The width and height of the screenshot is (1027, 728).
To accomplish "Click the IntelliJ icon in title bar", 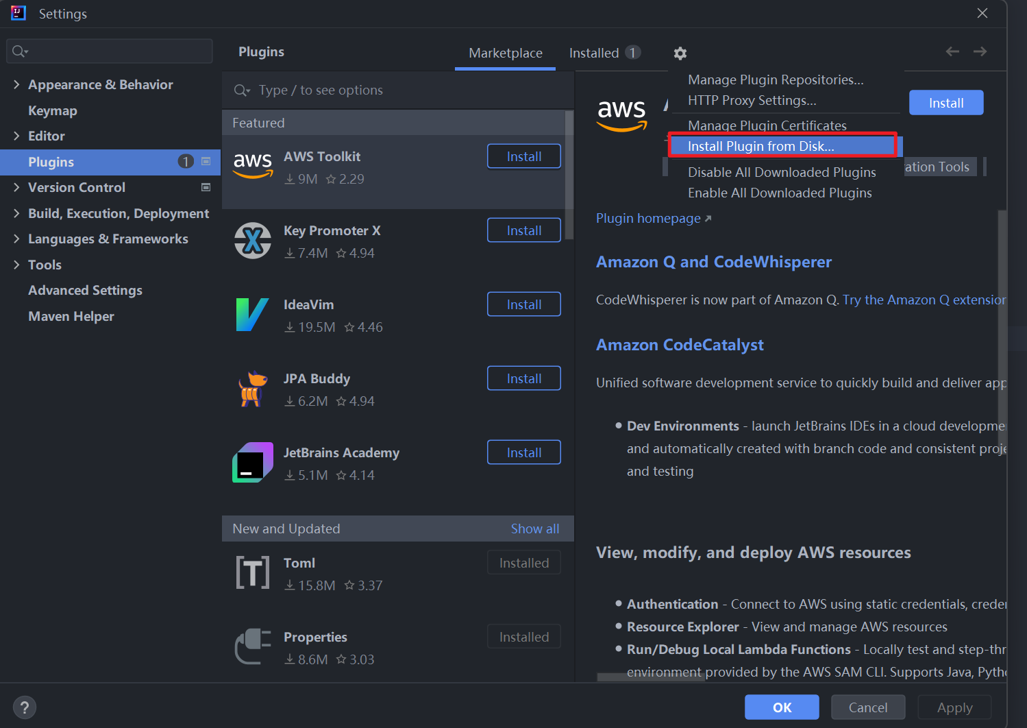I will (18, 13).
